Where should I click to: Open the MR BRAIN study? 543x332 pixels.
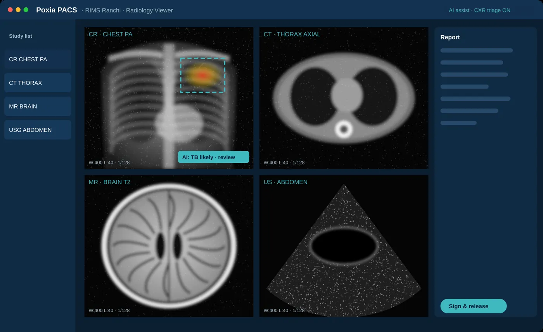coord(38,106)
